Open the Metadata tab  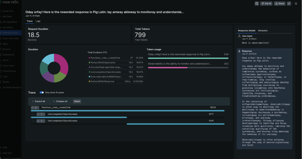pos(263,31)
